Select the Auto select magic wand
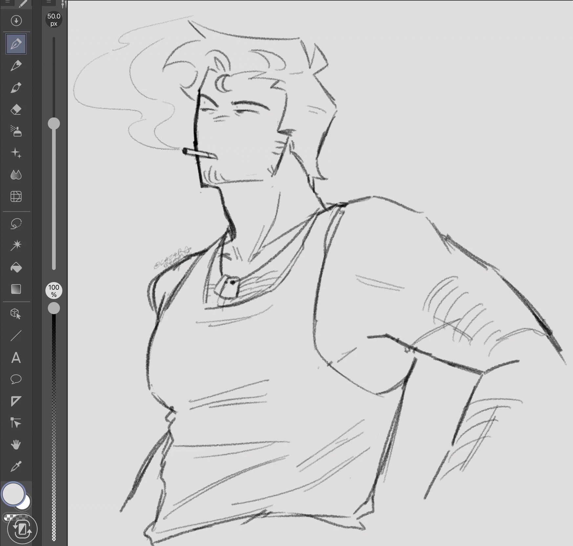 point(16,245)
